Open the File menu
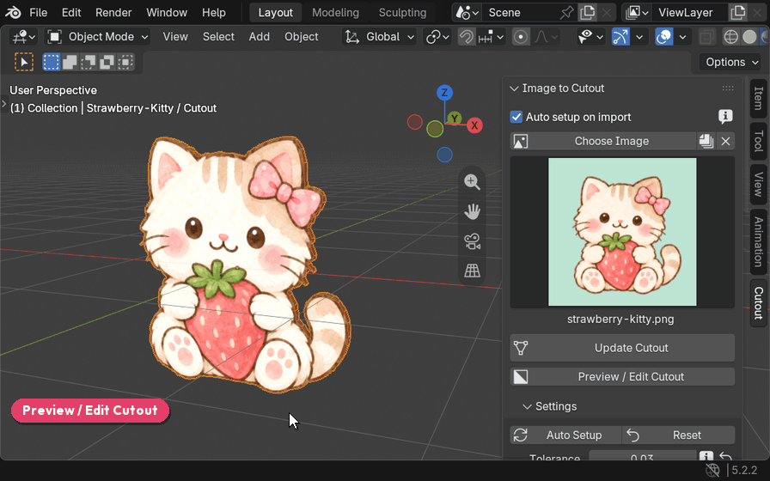770x481 pixels. click(39, 13)
